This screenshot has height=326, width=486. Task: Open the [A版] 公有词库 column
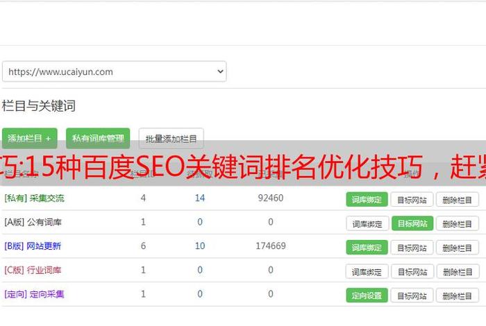coord(33,222)
